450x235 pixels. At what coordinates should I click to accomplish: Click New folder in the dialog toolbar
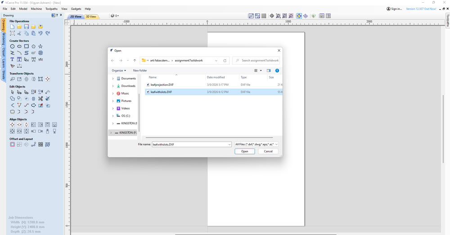[140, 70]
